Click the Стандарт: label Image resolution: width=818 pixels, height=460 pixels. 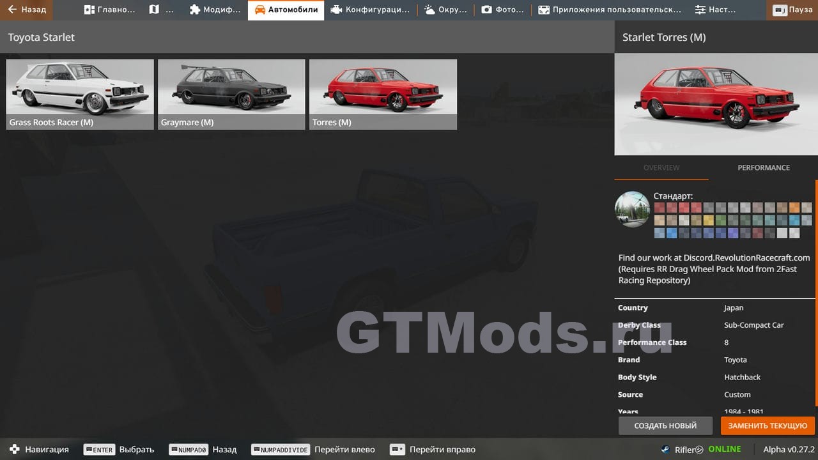673,196
